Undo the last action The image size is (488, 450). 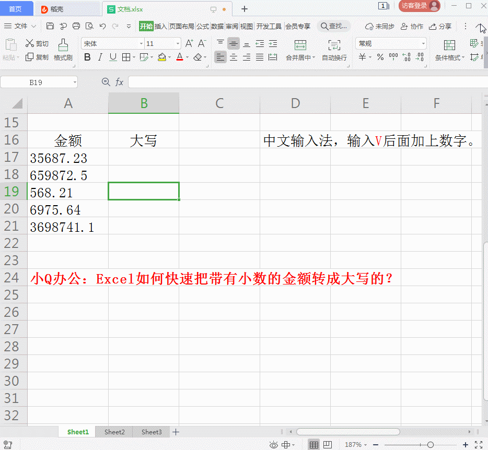pos(103,26)
